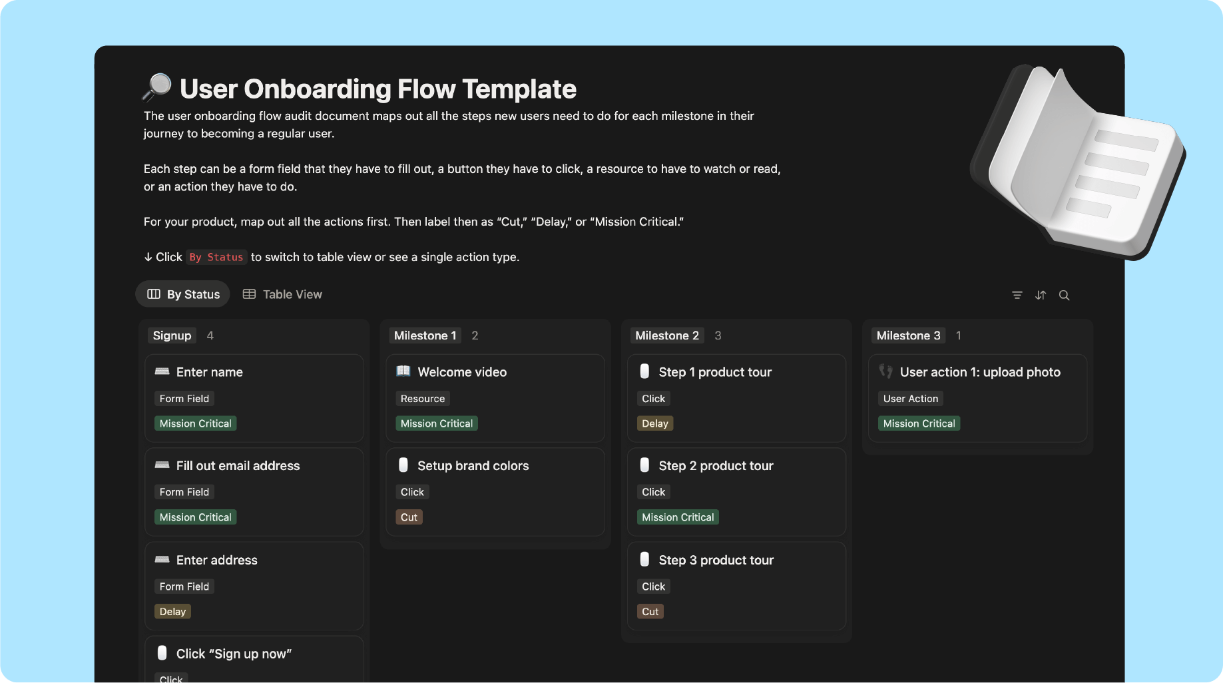Click the footprints icon on User action 1 card
Viewport: 1223px width, 683px height.
[885, 371]
